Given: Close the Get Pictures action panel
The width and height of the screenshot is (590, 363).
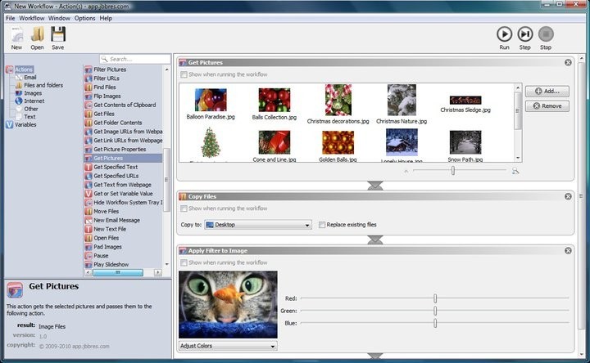Looking at the screenshot, I should point(568,62).
